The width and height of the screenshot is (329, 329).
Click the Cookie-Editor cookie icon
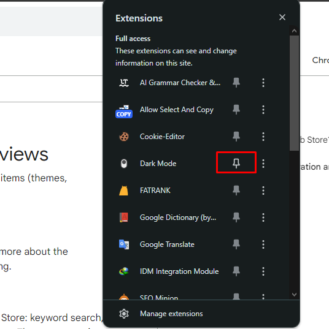[x=124, y=137]
